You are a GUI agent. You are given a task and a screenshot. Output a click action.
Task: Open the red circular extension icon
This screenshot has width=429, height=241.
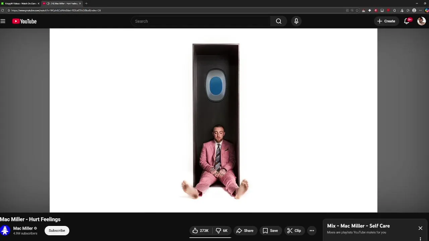pos(376,10)
